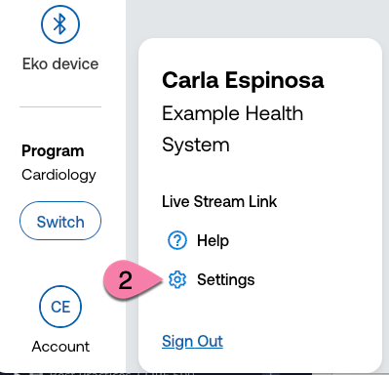Open the Live Stream Link option
The width and height of the screenshot is (389, 375).
[x=219, y=201]
